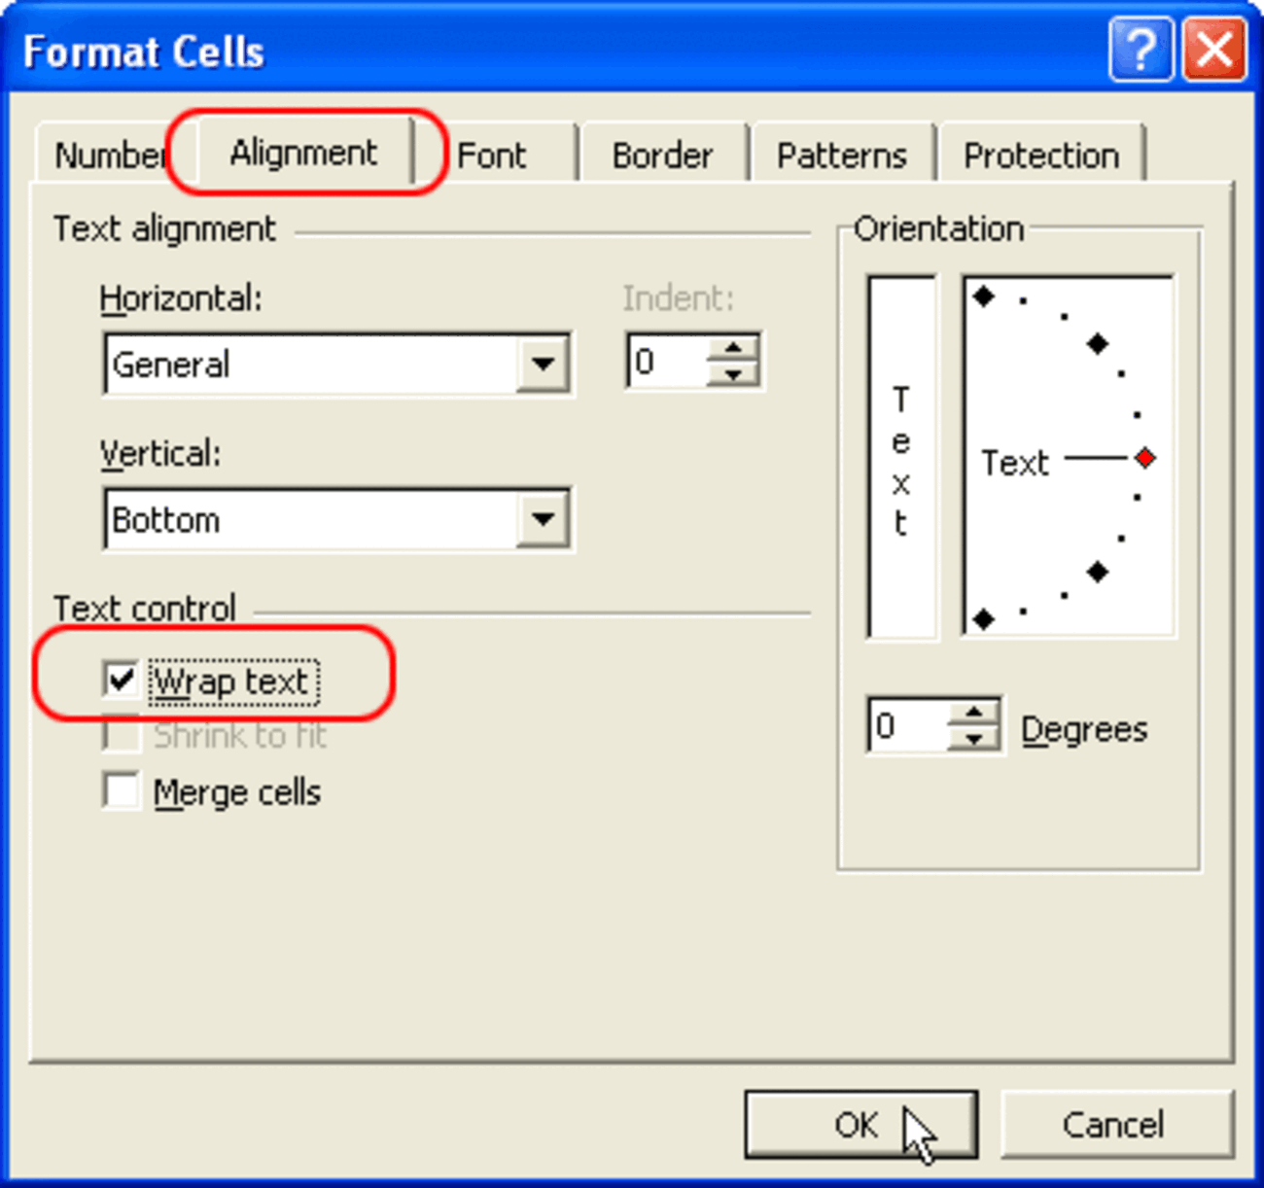Decrease Degrees with the down arrow
This screenshot has height=1188, width=1264.
tap(973, 739)
